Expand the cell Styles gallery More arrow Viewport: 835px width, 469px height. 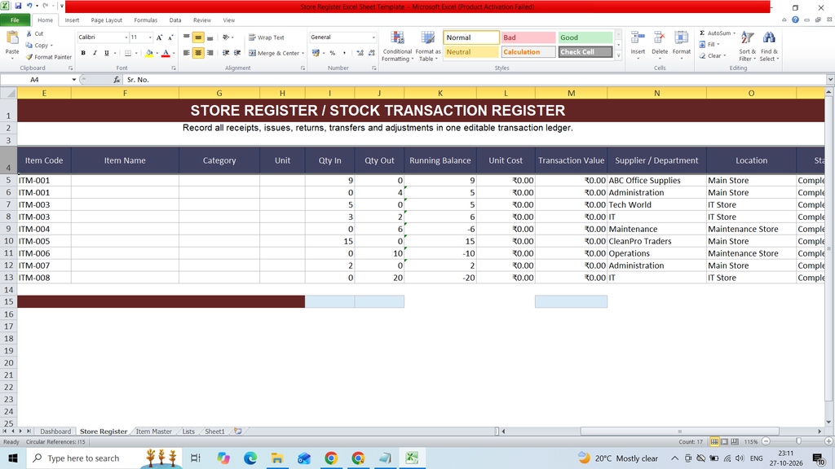[618, 55]
